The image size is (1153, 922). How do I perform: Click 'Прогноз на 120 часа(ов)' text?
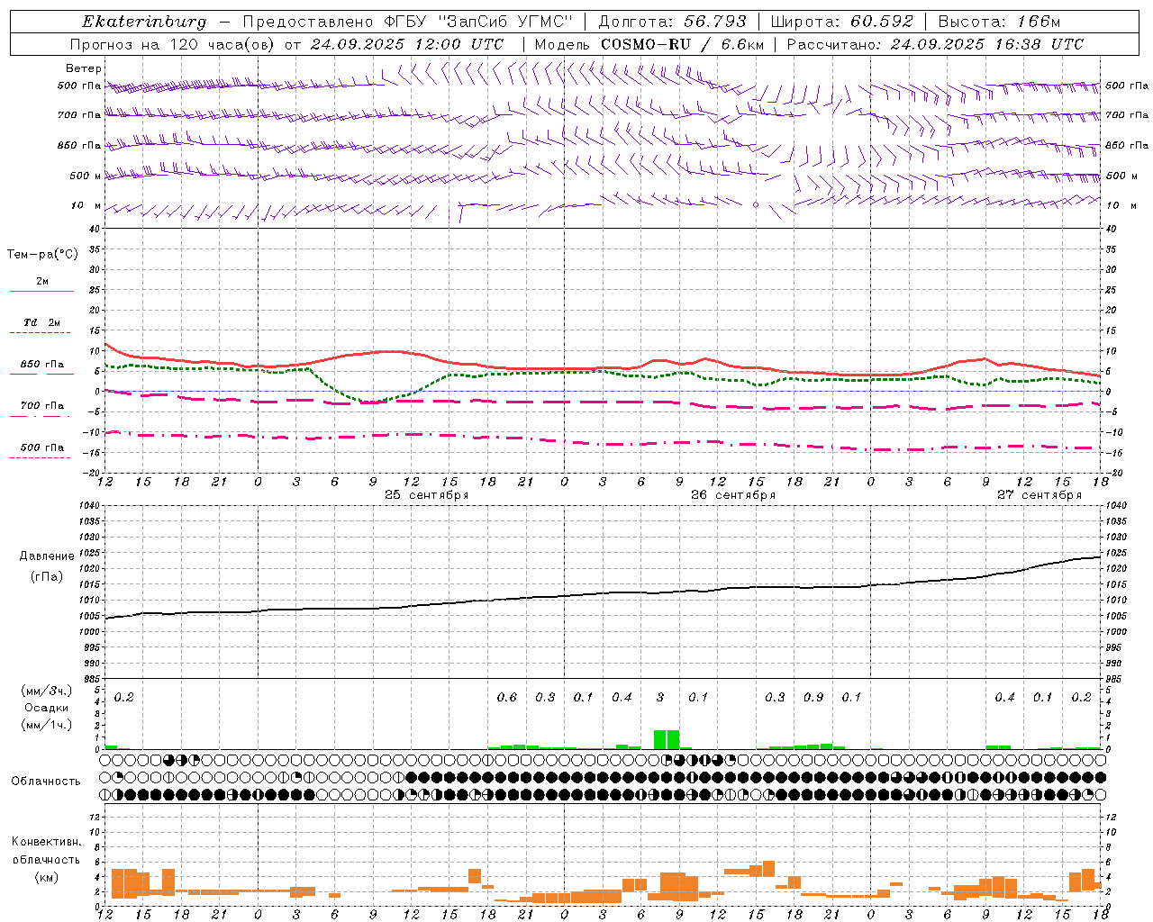pyautogui.click(x=173, y=44)
